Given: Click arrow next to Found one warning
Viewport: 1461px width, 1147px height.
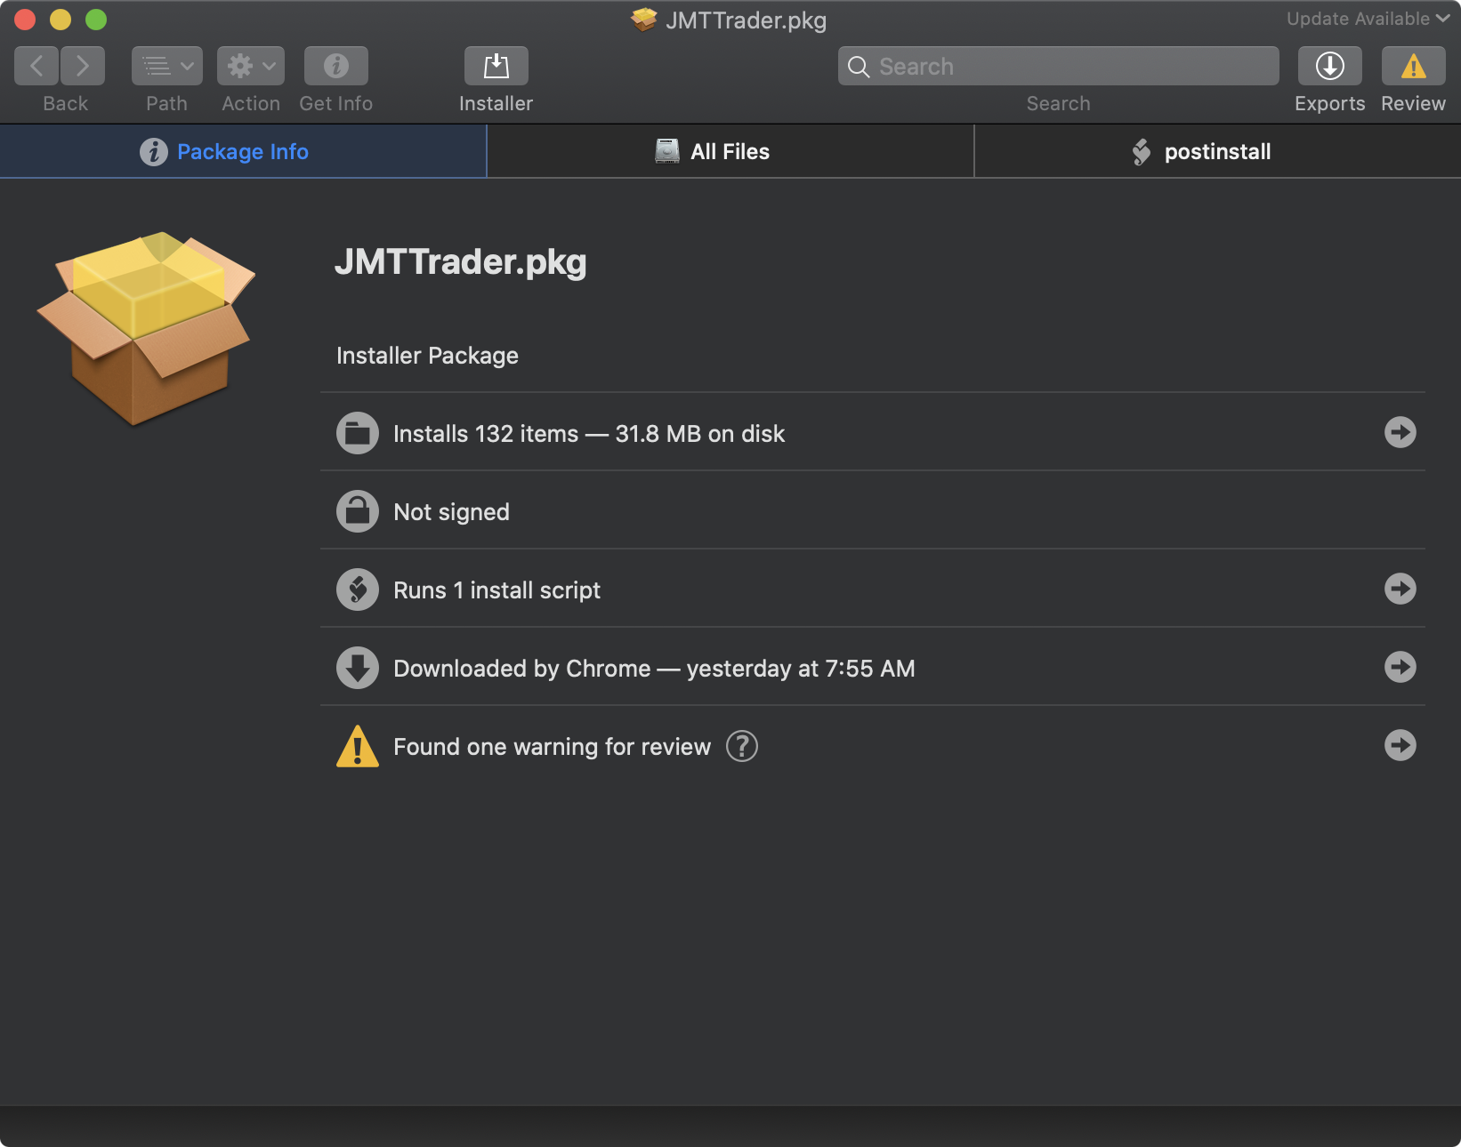Looking at the screenshot, I should click(1400, 745).
